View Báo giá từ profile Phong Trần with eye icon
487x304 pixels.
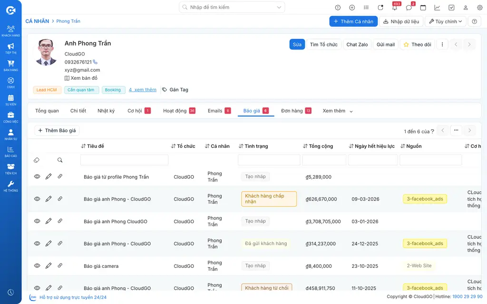pos(37,177)
